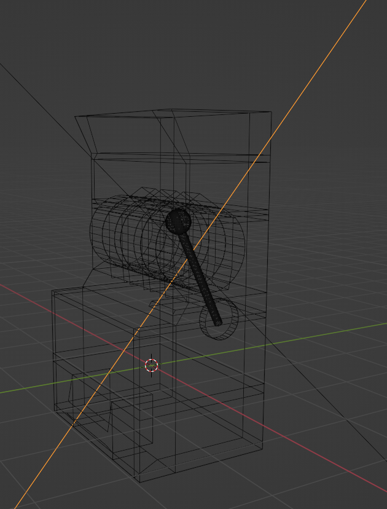Screen dimensions: 387x509
Task: Select the black sphere knob of the crank
Action: (x=178, y=221)
